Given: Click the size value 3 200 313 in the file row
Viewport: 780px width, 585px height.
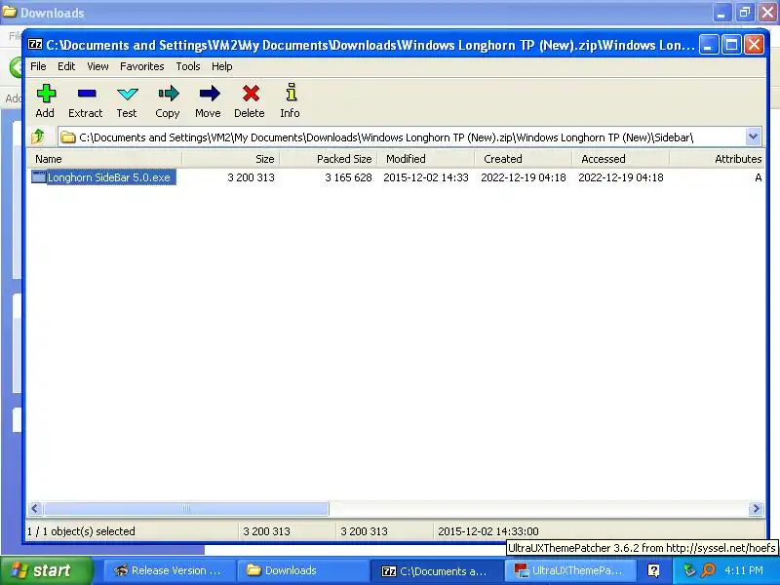Looking at the screenshot, I should pos(251,177).
